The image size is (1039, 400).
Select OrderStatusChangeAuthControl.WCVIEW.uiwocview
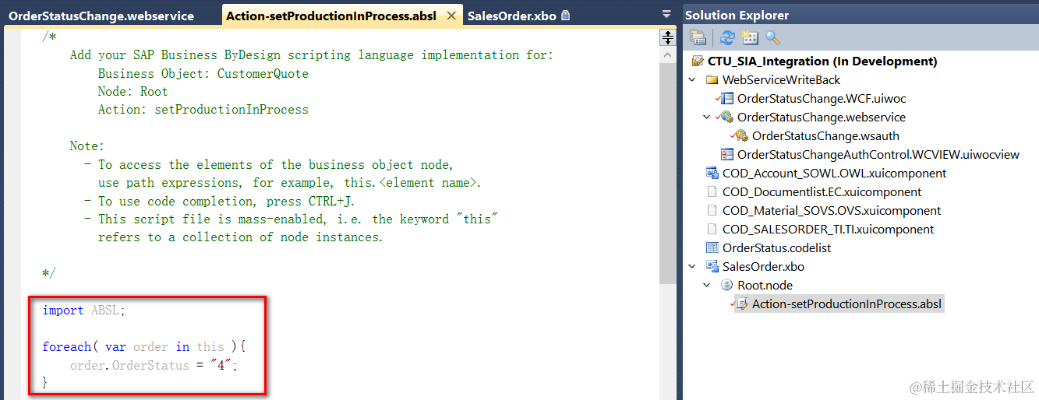pyautogui.click(x=878, y=154)
